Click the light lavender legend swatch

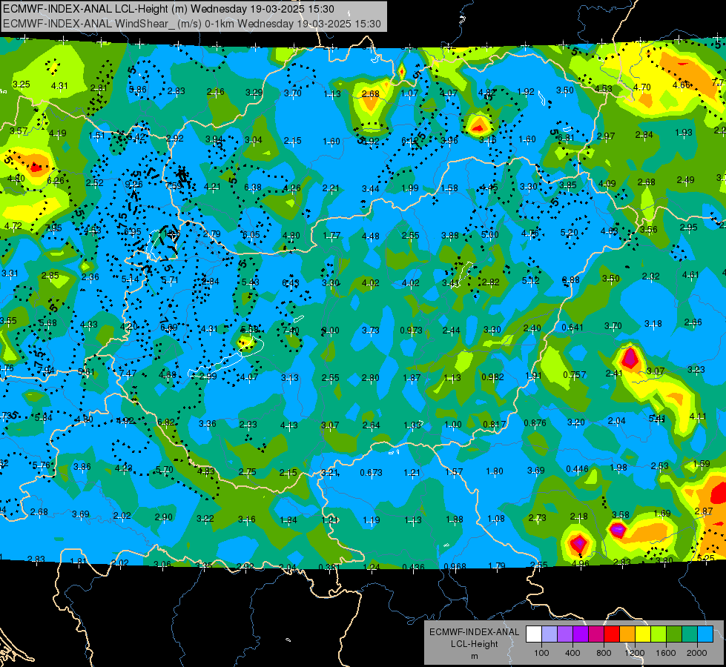tap(550, 634)
